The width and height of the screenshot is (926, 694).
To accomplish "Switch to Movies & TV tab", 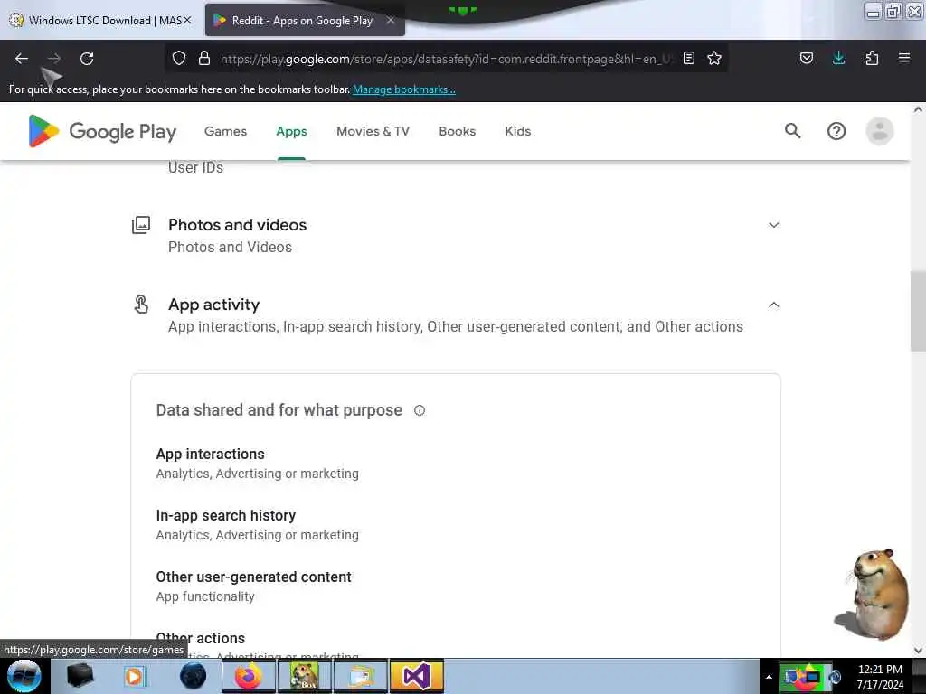I will click(373, 131).
